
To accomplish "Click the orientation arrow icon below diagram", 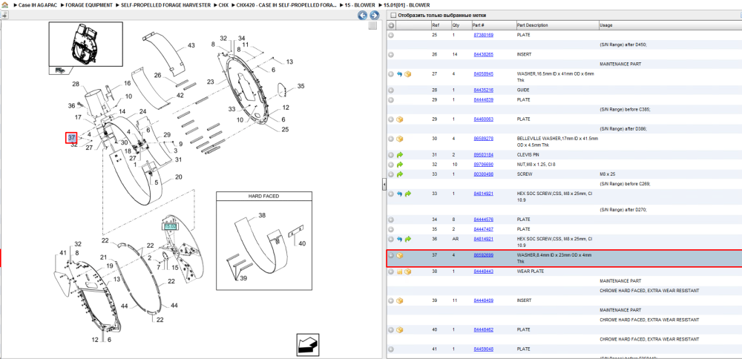I will [309, 344].
